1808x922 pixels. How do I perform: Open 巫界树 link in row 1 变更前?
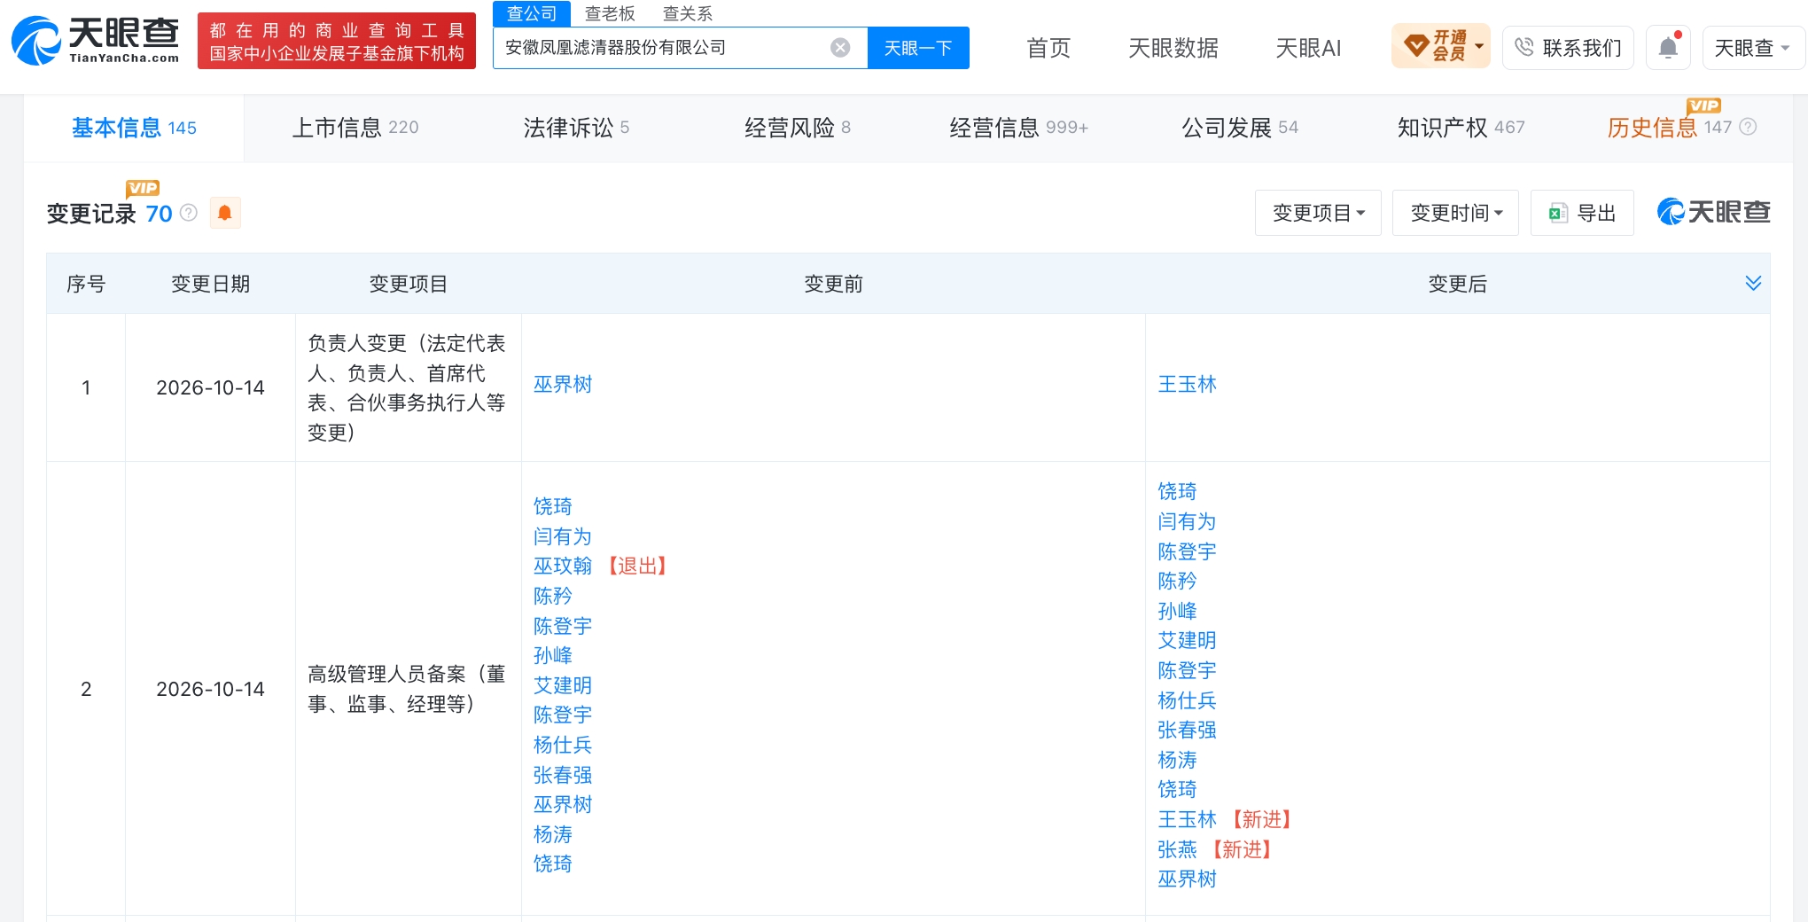[563, 384]
